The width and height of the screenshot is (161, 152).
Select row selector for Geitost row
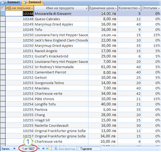pos(3,77)
